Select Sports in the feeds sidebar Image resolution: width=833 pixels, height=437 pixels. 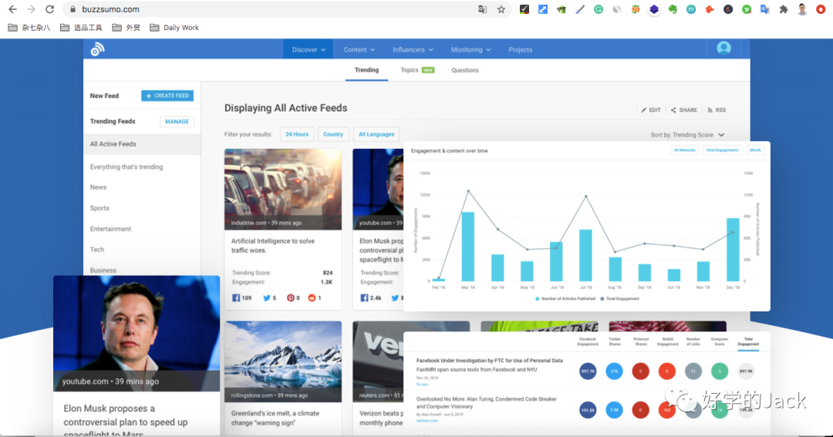(x=99, y=208)
